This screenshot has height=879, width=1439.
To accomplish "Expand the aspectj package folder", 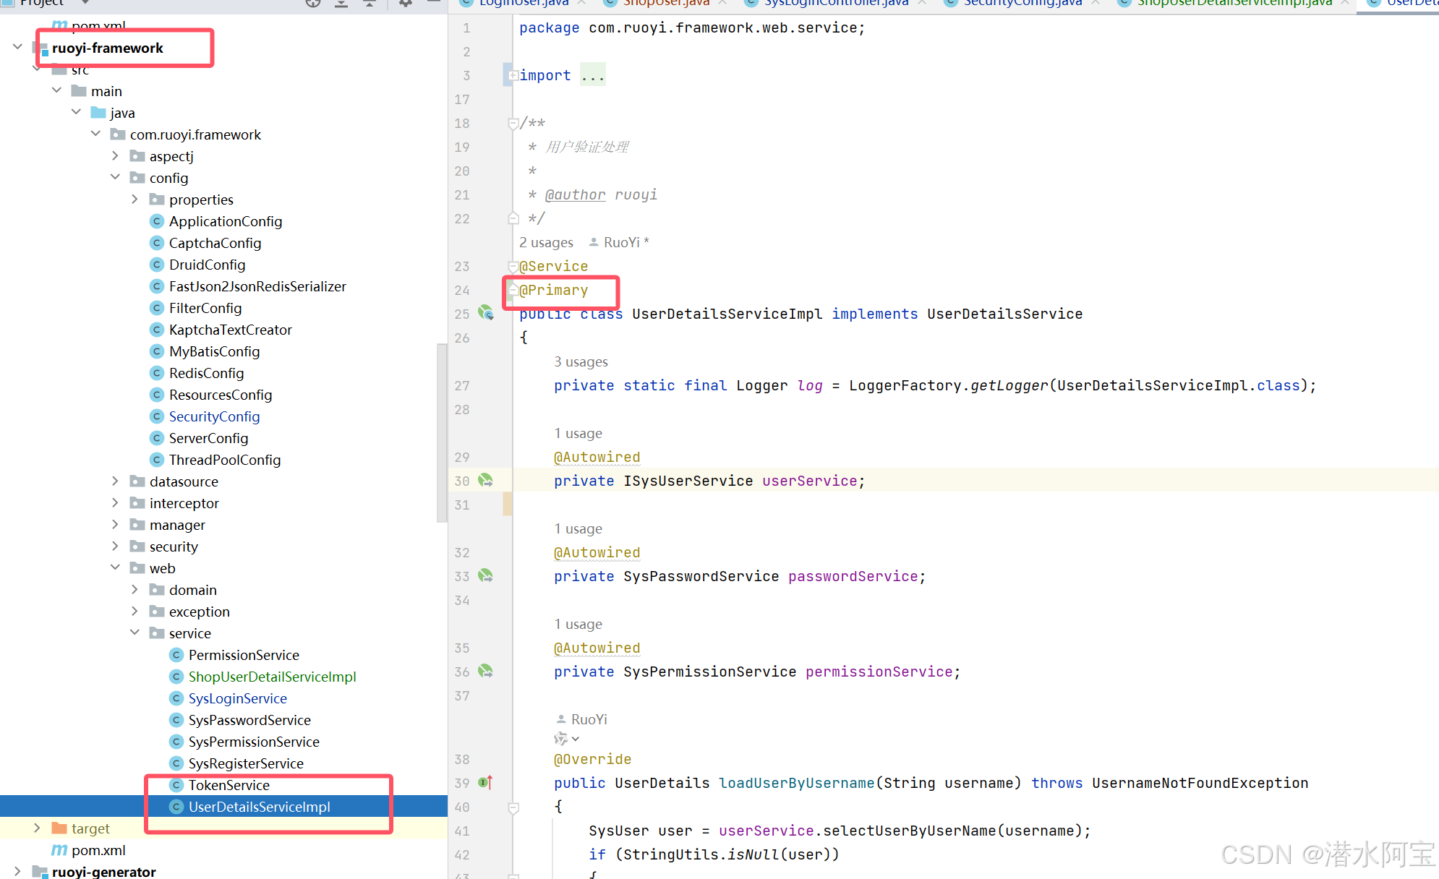I will pyautogui.click(x=115, y=156).
